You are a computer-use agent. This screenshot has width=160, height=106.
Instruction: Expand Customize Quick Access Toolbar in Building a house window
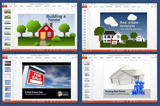17,4
